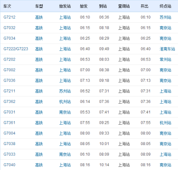
Task: Click 苏州站 origin station of G7211
Action: pos(65,91)
